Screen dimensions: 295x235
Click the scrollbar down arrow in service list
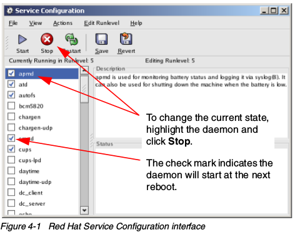[84, 210]
